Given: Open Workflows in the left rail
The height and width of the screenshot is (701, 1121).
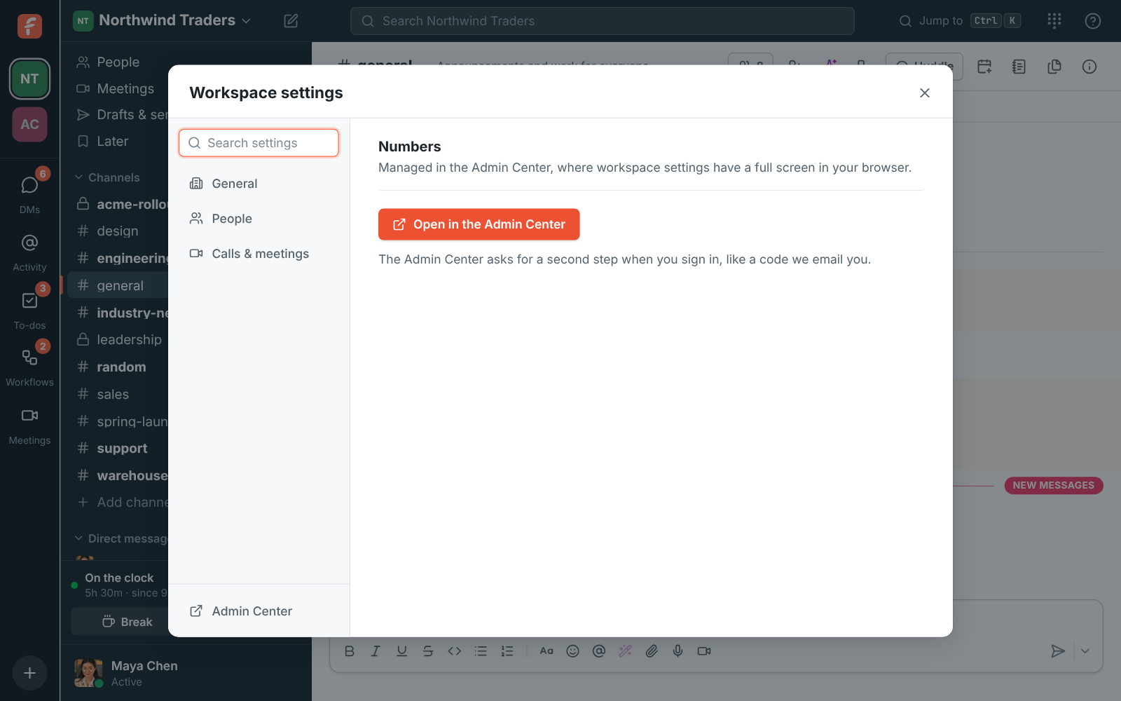Looking at the screenshot, I should point(29,367).
